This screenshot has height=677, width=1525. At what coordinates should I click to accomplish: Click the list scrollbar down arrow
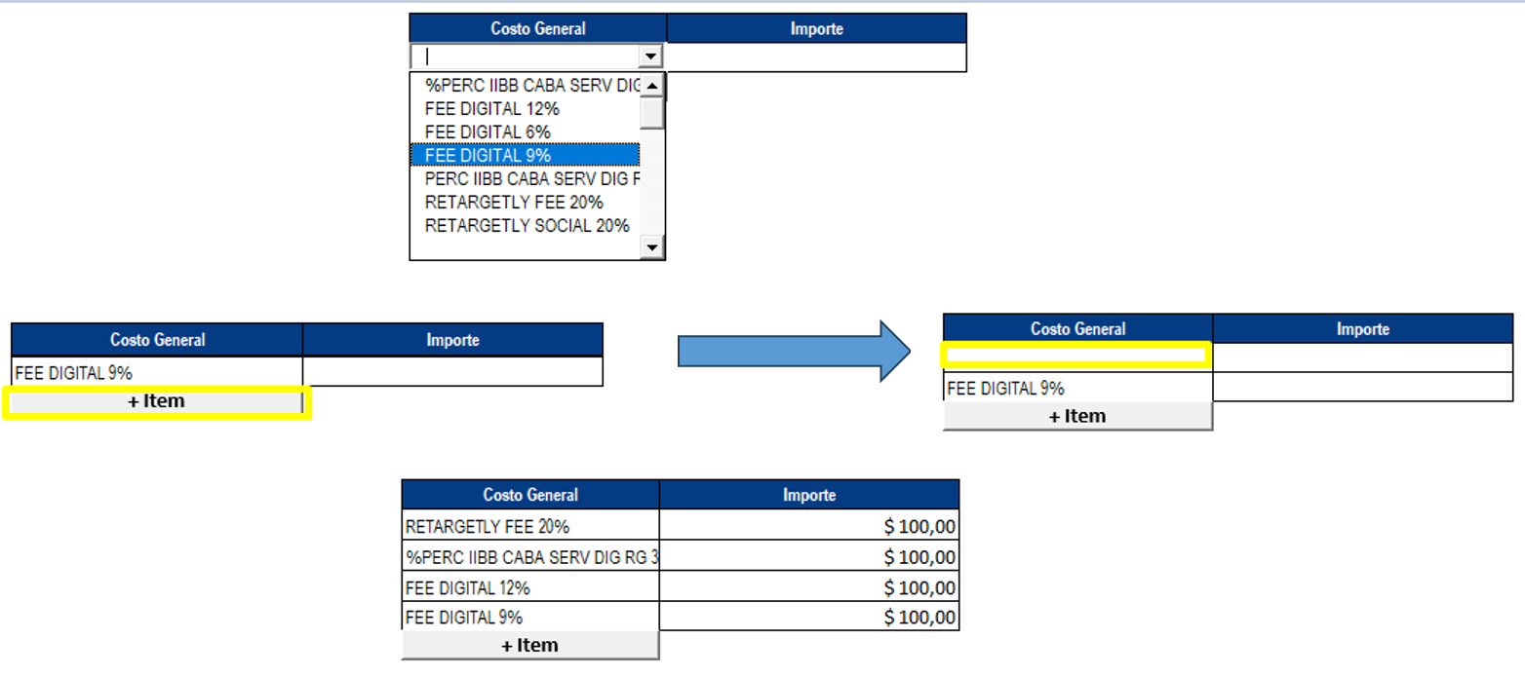point(652,248)
